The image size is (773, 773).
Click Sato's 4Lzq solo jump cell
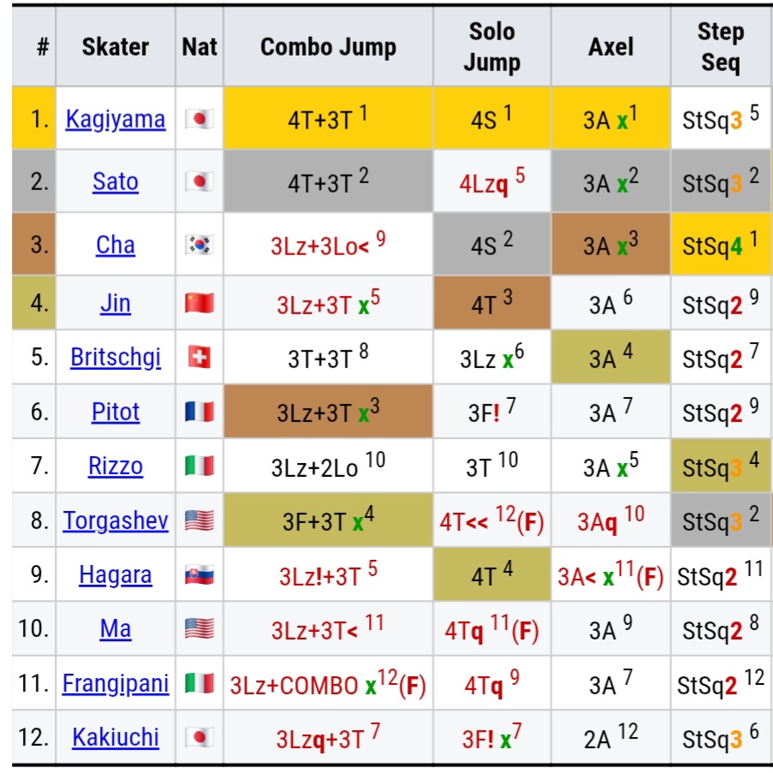click(x=491, y=181)
